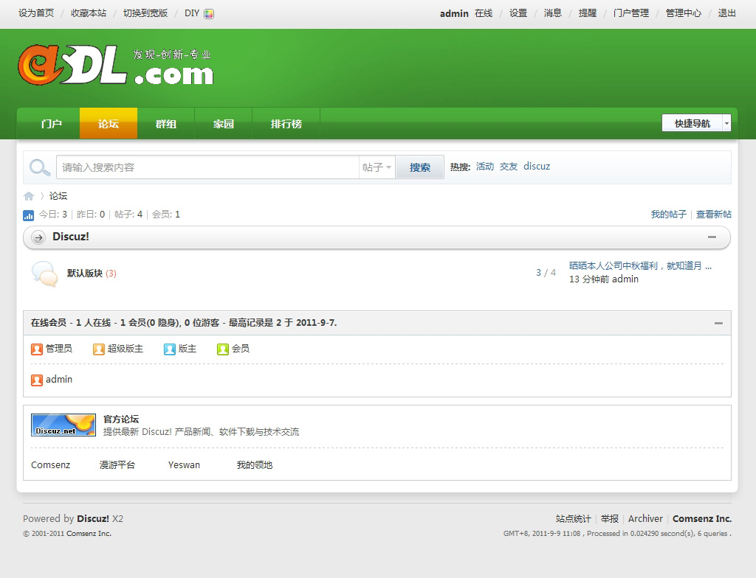This screenshot has width=756, height=578.
Task: Click the 默认版块 chat bubble icon
Action: 44,274
